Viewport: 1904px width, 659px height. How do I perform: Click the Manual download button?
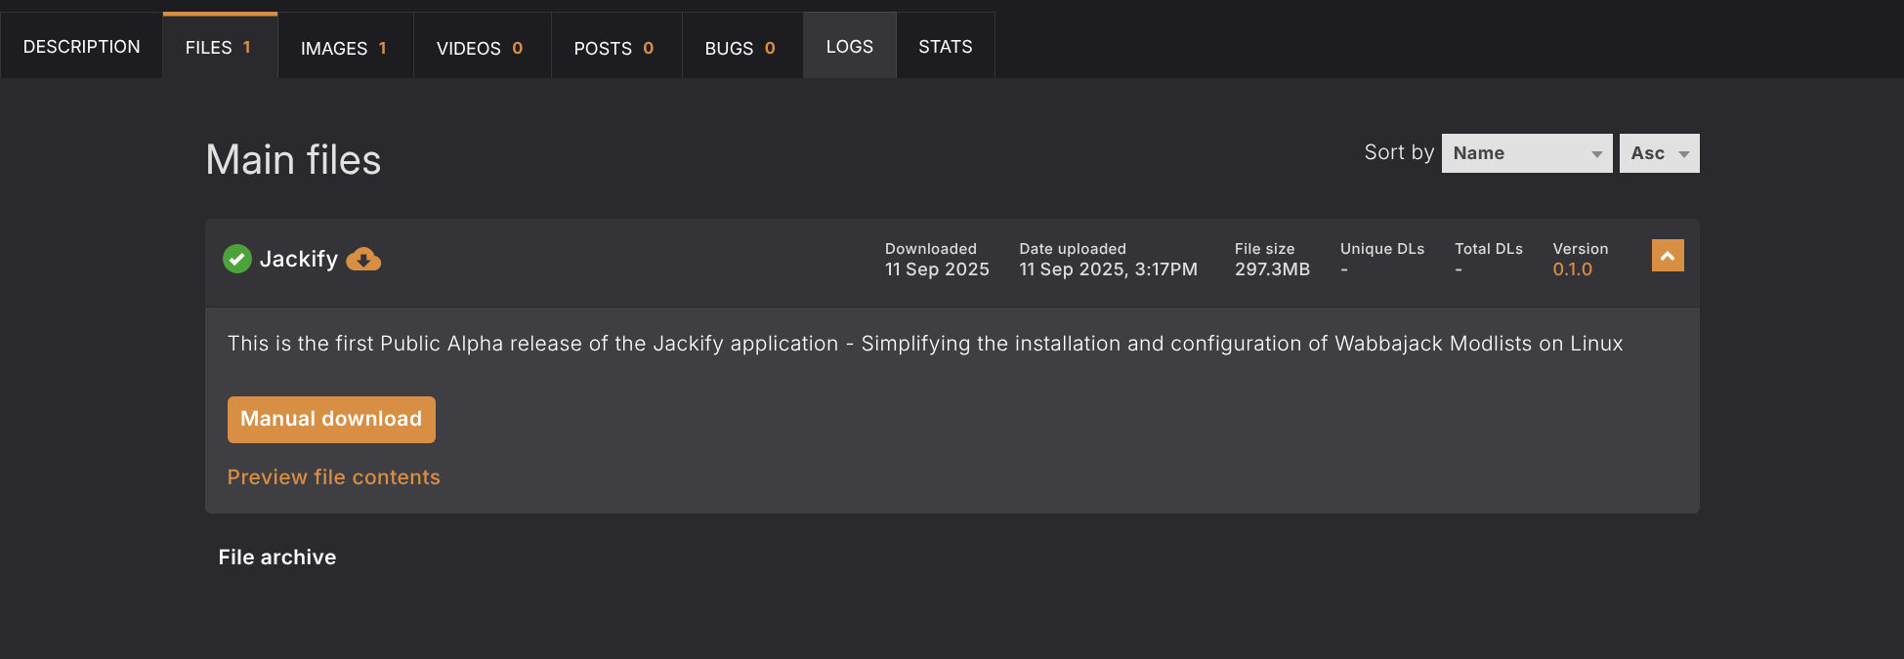click(331, 420)
